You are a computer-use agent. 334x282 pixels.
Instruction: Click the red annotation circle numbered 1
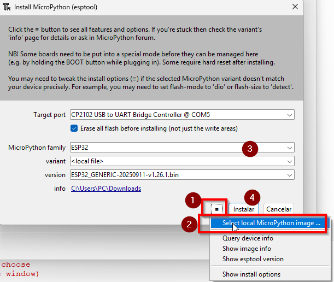point(192,201)
